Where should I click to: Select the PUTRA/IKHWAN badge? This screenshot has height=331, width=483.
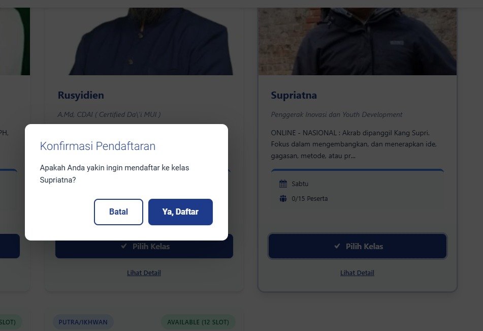[83, 322]
